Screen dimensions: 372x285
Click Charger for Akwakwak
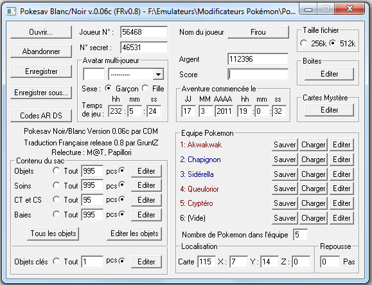tap(313, 145)
